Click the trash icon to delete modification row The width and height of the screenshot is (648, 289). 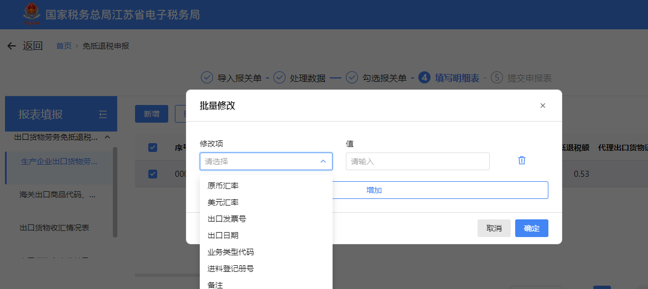521,160
